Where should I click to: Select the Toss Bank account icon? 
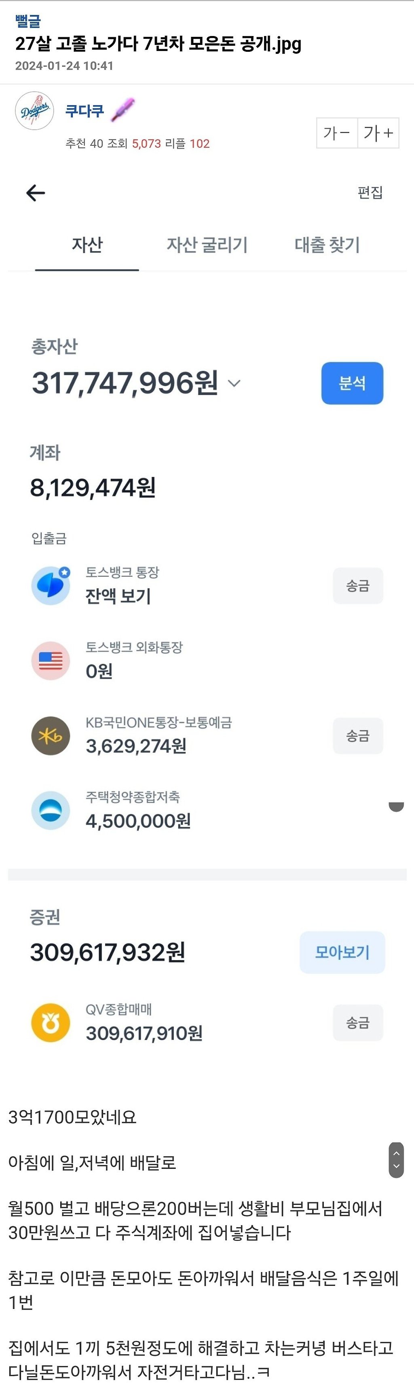51,586
